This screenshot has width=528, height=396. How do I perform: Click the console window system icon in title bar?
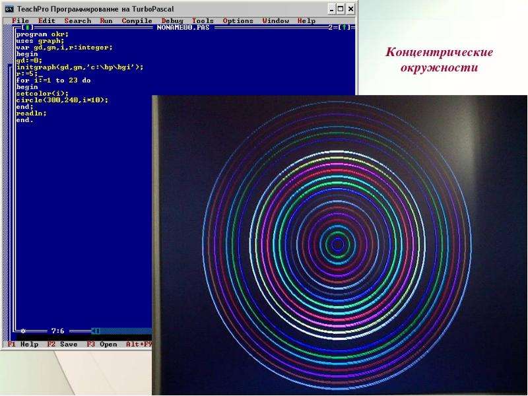(9, 9)
